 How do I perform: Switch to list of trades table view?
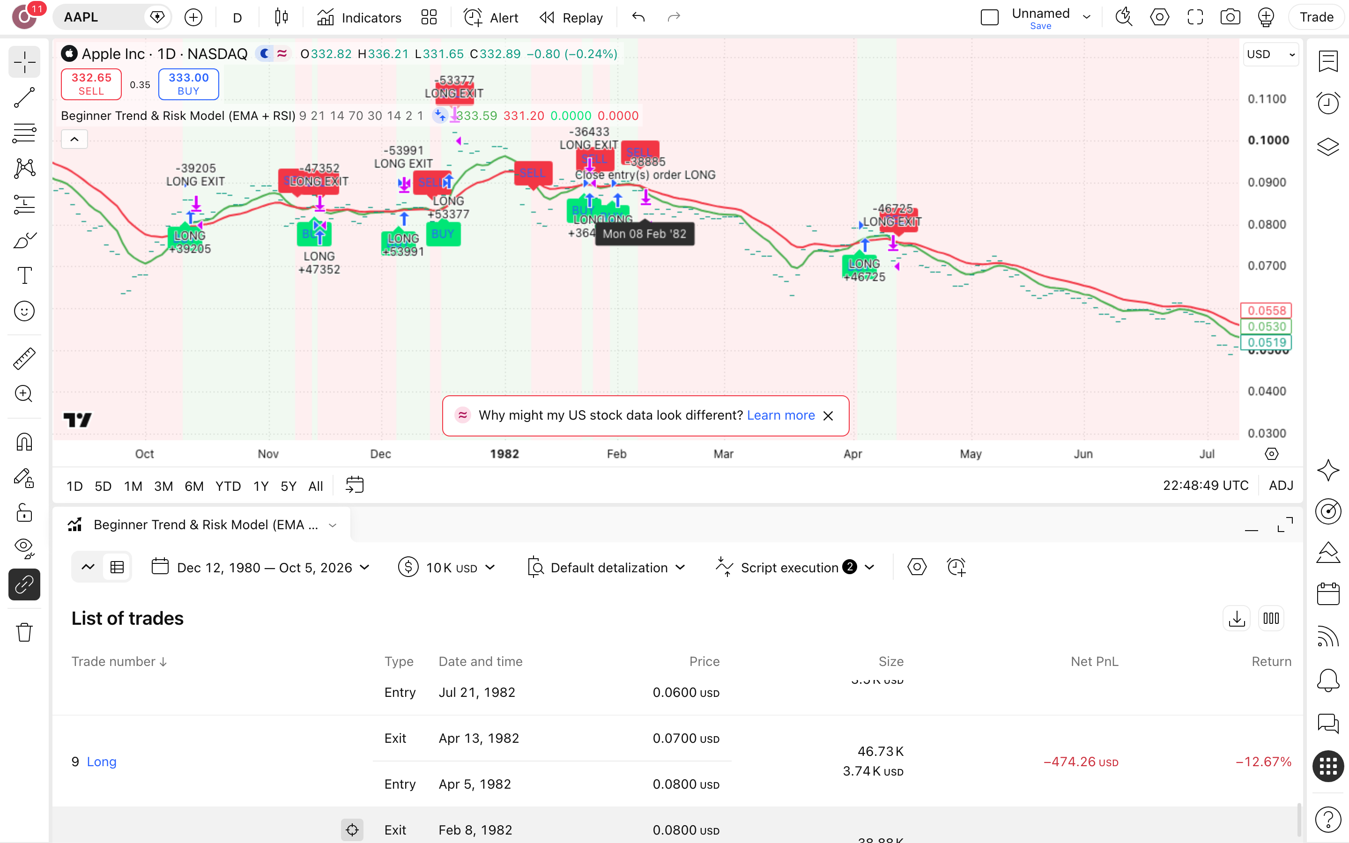117,568
